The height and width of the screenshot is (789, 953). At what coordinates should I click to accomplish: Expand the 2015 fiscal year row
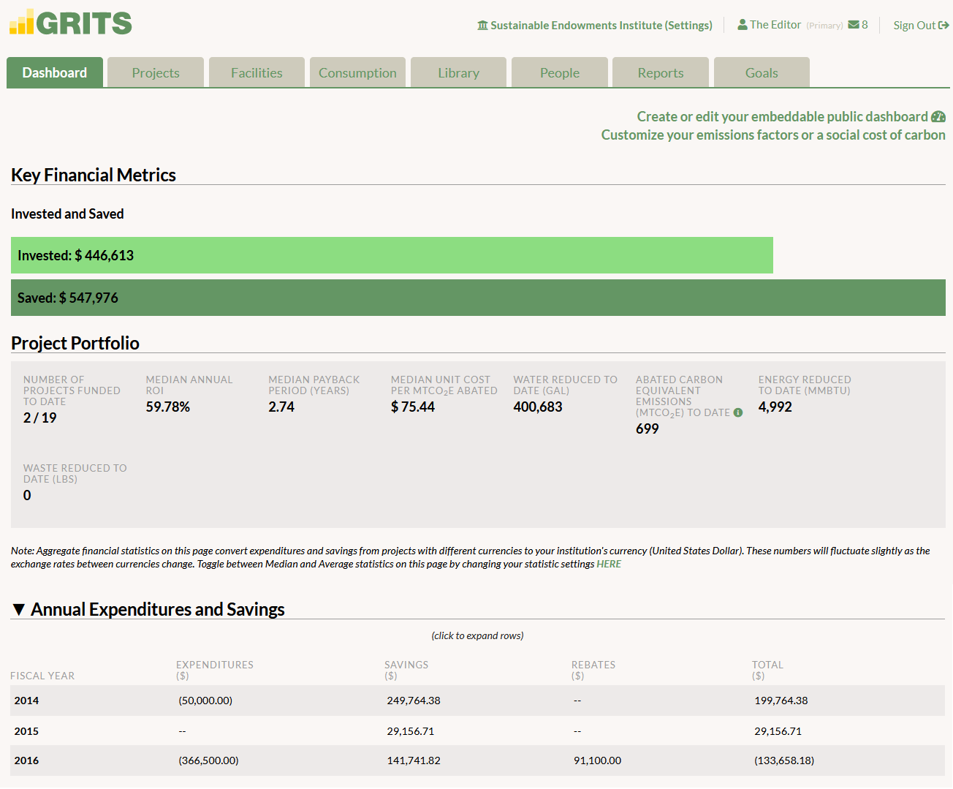coord(477,731)
